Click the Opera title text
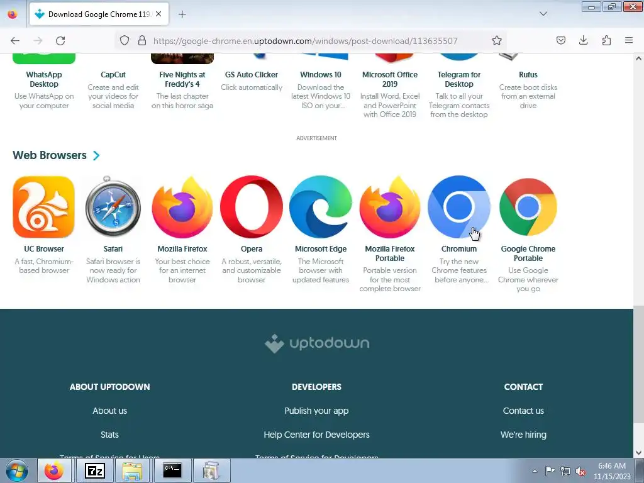The width and height of the screenshot is (644, 483). 252,249
